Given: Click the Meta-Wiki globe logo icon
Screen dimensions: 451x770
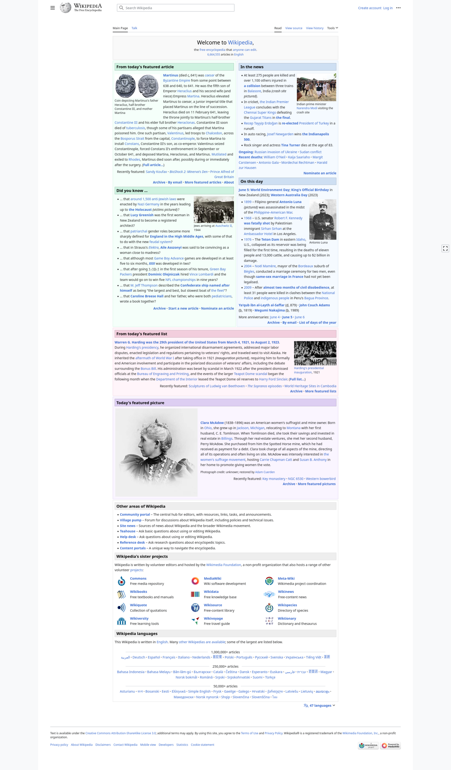Looking at the screenshot, I should [x=269, y=581].
